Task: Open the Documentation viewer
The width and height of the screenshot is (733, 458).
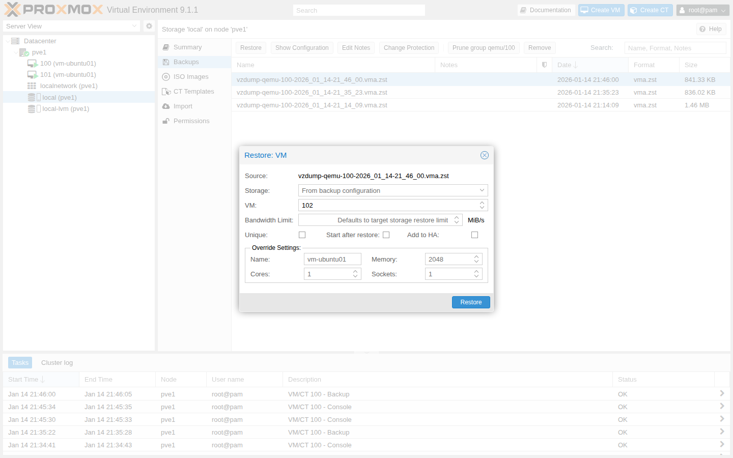Action: 546,10
